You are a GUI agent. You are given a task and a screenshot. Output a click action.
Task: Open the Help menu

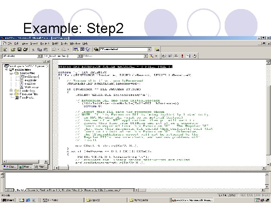[x=85, y=44]
